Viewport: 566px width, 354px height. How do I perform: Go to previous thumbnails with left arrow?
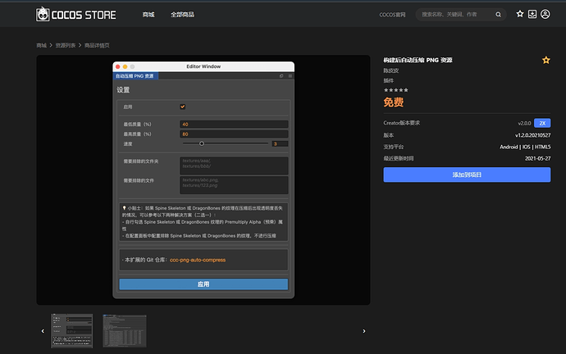pyautogui.click(x=43, y=331)
